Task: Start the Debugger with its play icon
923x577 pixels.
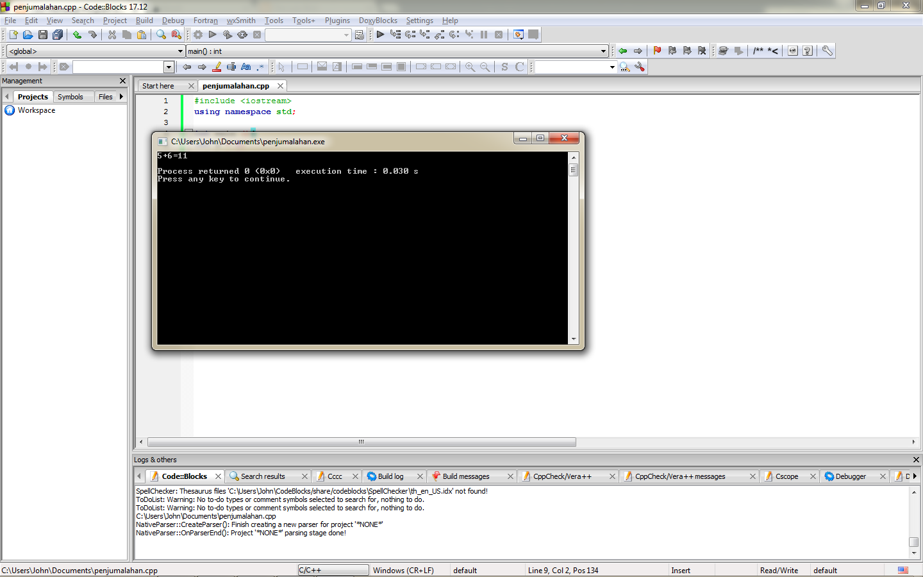Action: click(x=379, y=35)
